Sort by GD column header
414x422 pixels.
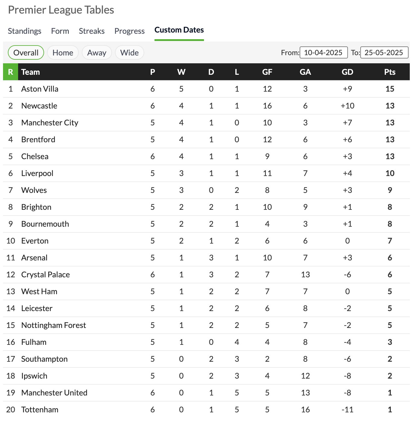coord(347,72)
